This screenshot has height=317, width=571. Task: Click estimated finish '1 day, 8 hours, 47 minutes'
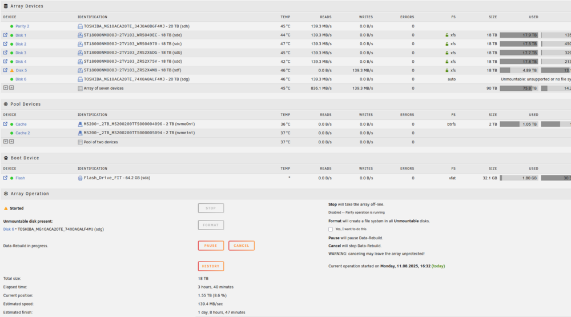(x=222, y=312)
